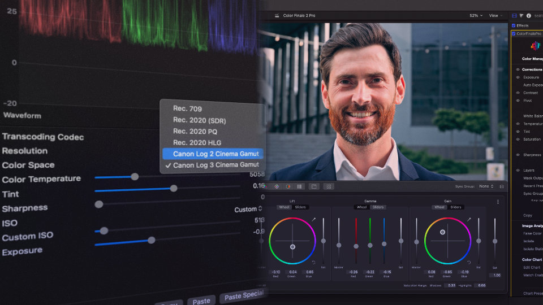Click the Color Finale colorful bars logo
The width and height of the screenshot is (543, 305).
tap(535, 45)
